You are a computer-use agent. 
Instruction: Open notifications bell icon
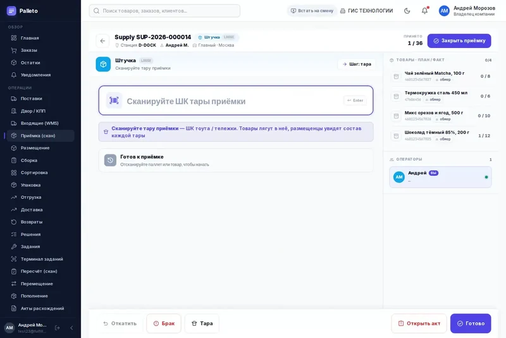pyautogui.click(x=424, y=11)
